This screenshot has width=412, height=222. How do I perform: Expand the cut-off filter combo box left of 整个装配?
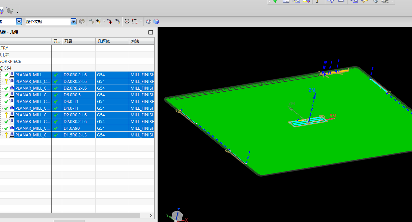click(x=19, y=21)
